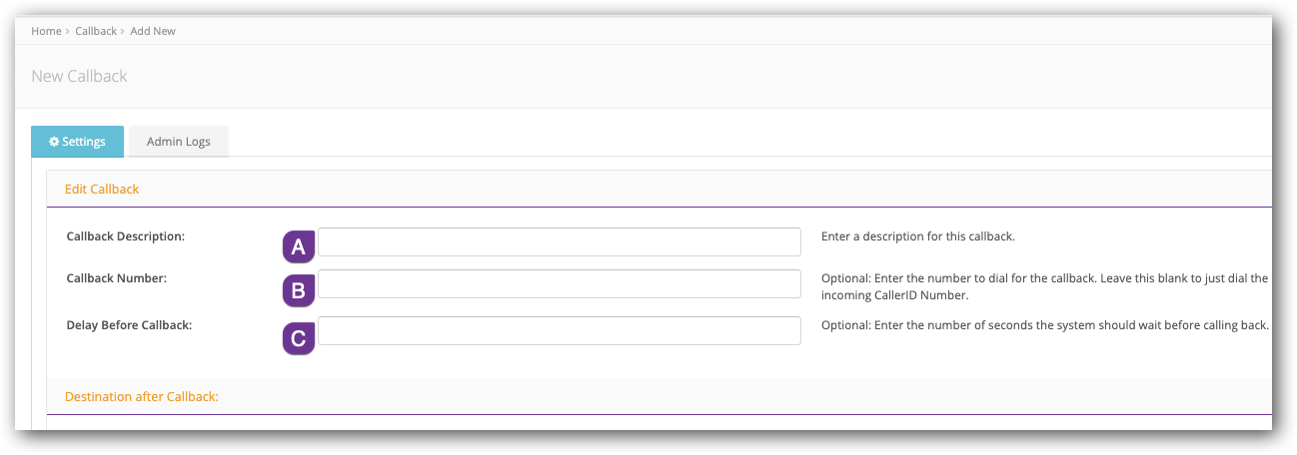Focus the Callback Description input field
The image size is (1297, 455).
point(560,242)
